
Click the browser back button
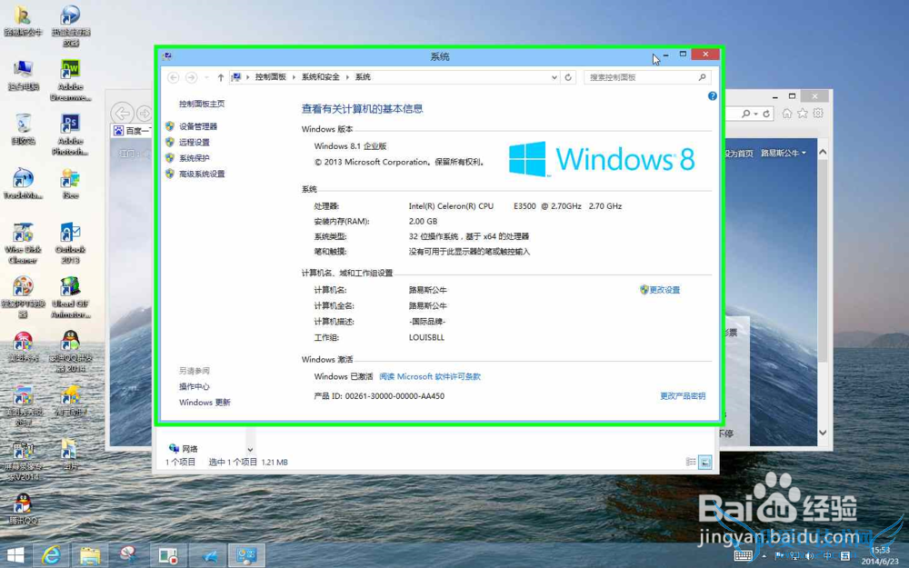(x=123, y=114)
